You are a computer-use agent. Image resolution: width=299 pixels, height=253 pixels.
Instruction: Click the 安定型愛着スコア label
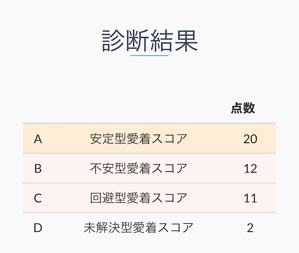coord(138,139)
